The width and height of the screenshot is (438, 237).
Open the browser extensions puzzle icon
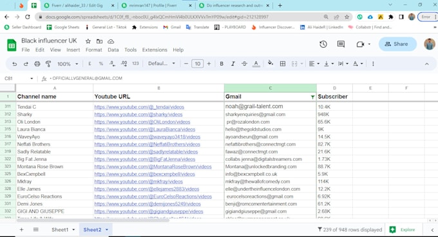click(390, 17)
